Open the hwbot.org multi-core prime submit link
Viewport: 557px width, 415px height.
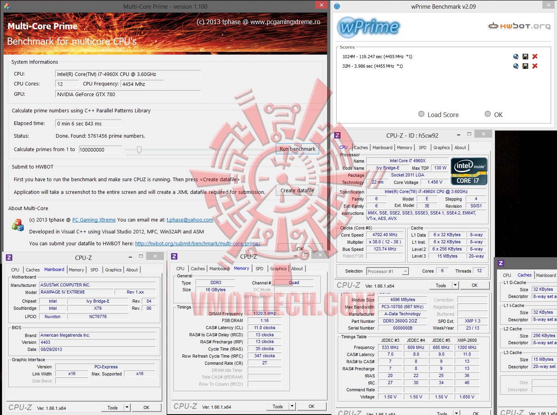[198, 244]
